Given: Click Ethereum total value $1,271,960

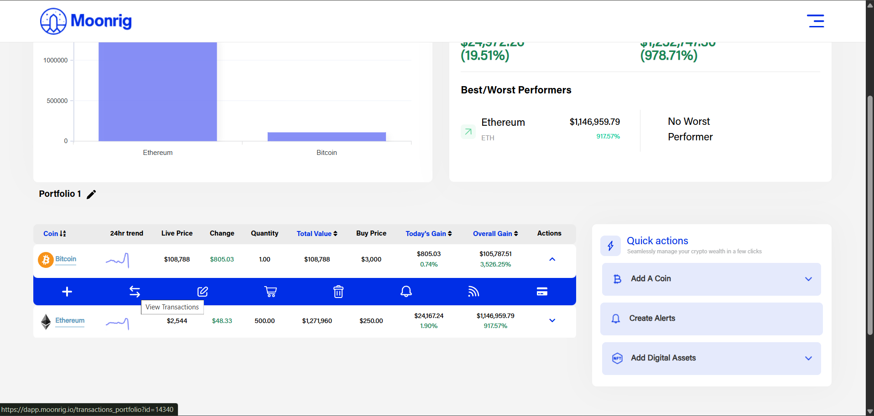Looking at the screenshot, I should click(317, 321).
